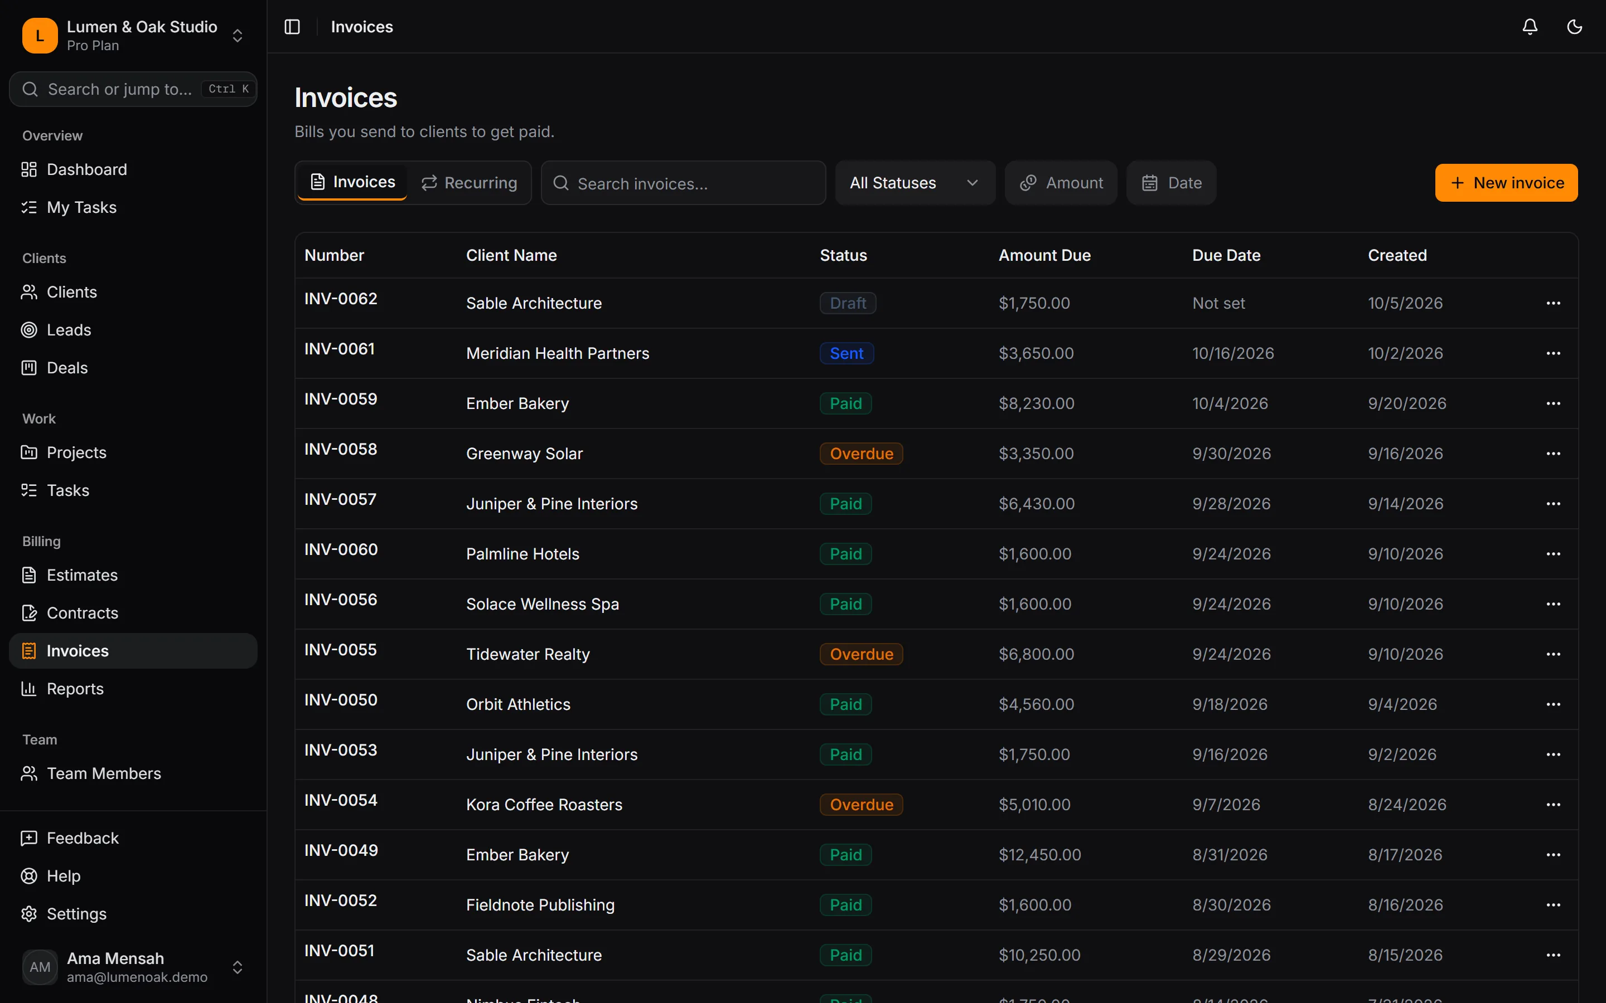The height and width of the screenshot is (1003, 1606).
Task: Click the Search invoices field
Action: pos(684,183)
